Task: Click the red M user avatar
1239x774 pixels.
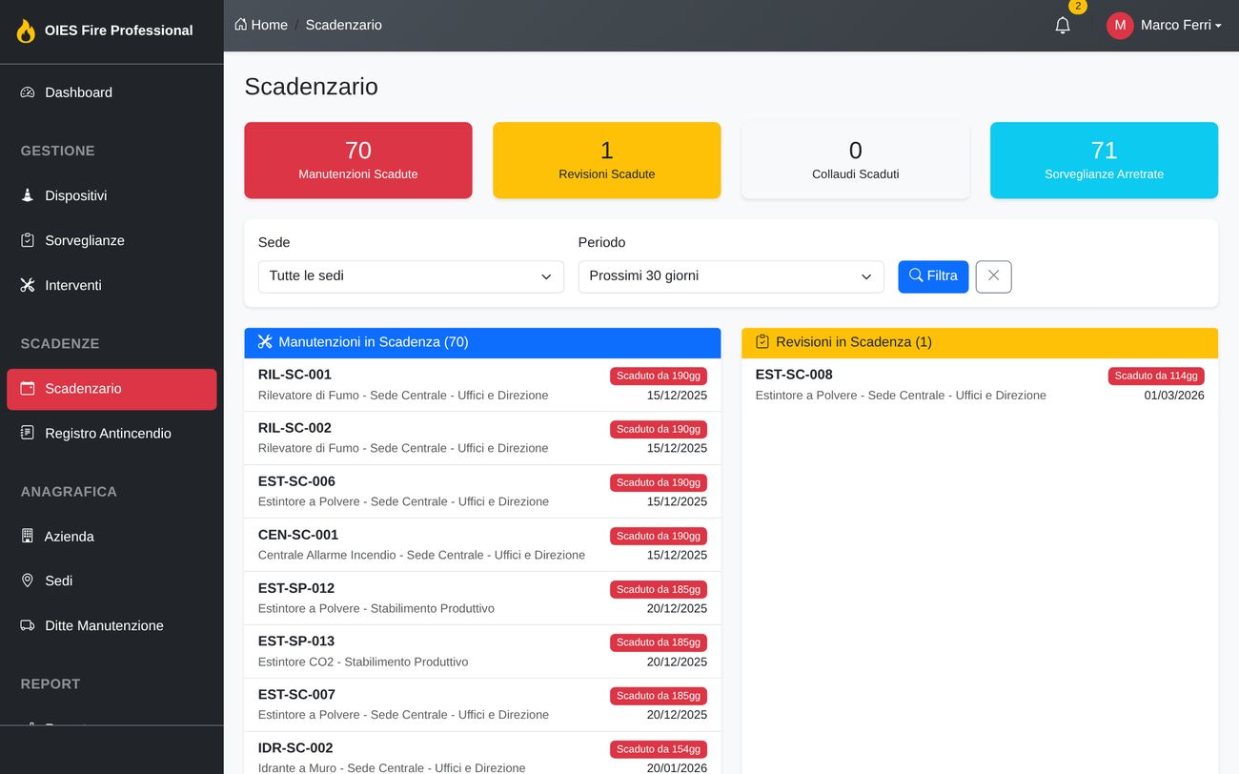Action: pos(1120,26)
